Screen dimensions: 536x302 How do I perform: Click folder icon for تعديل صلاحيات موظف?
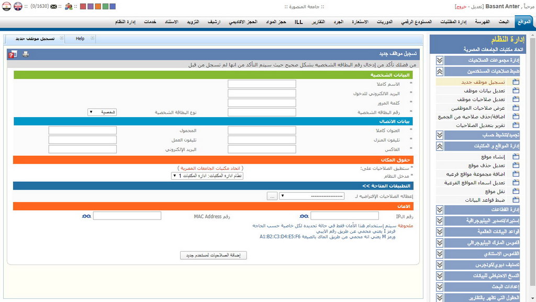(516, 99)
